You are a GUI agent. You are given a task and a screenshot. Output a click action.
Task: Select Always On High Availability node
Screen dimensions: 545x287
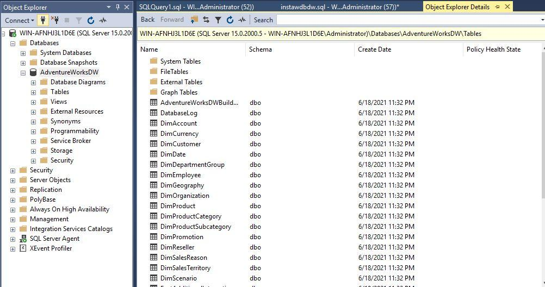click(x=70, y=209)
